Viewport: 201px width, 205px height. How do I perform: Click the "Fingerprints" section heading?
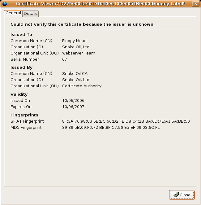[24, 115]
